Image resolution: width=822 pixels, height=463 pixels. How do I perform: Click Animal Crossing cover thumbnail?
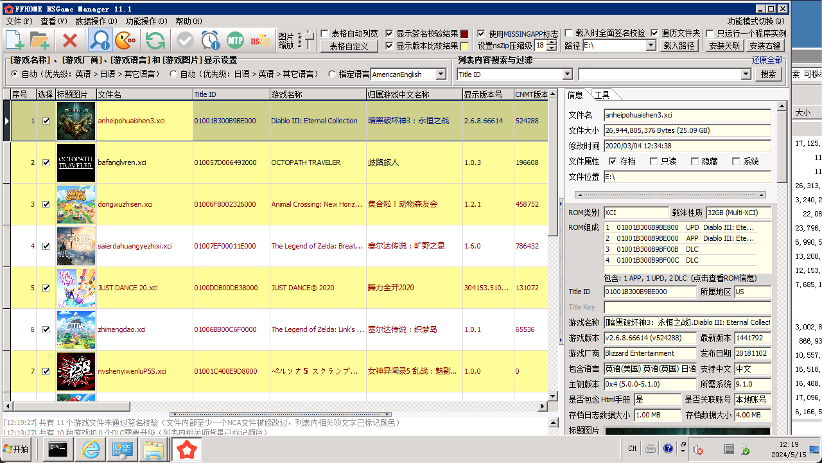pos(76,204)
